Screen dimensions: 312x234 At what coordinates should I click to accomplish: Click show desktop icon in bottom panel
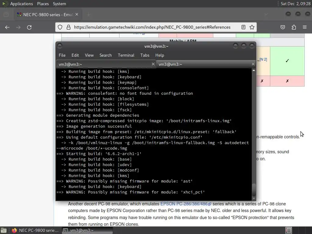click(x=4, y=230)
